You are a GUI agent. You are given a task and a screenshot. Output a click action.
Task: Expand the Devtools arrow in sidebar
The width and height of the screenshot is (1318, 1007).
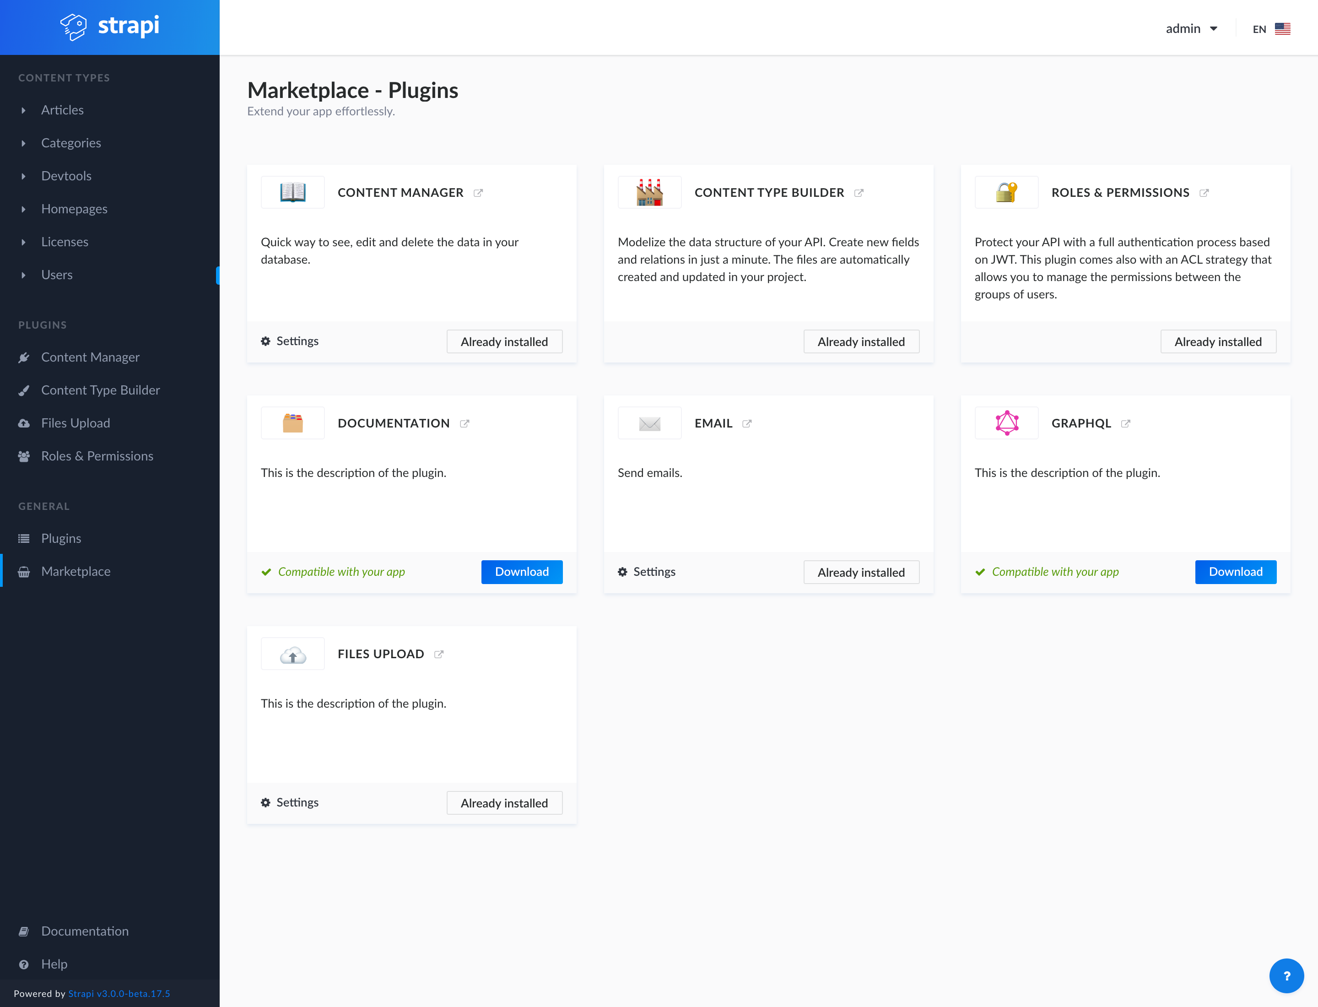pos(23,176)
